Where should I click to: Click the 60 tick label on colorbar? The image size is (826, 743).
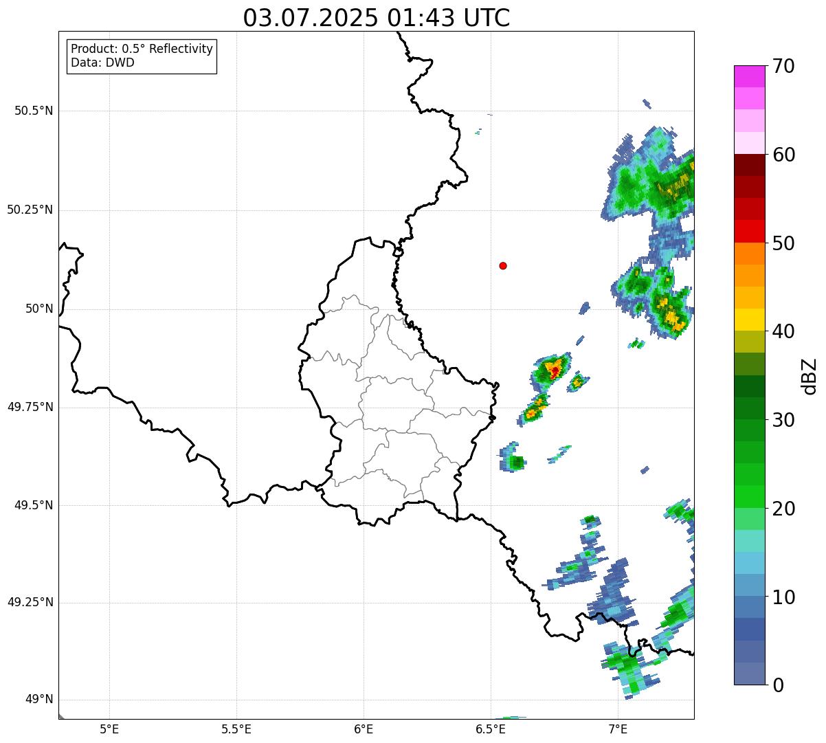[783, 155]
